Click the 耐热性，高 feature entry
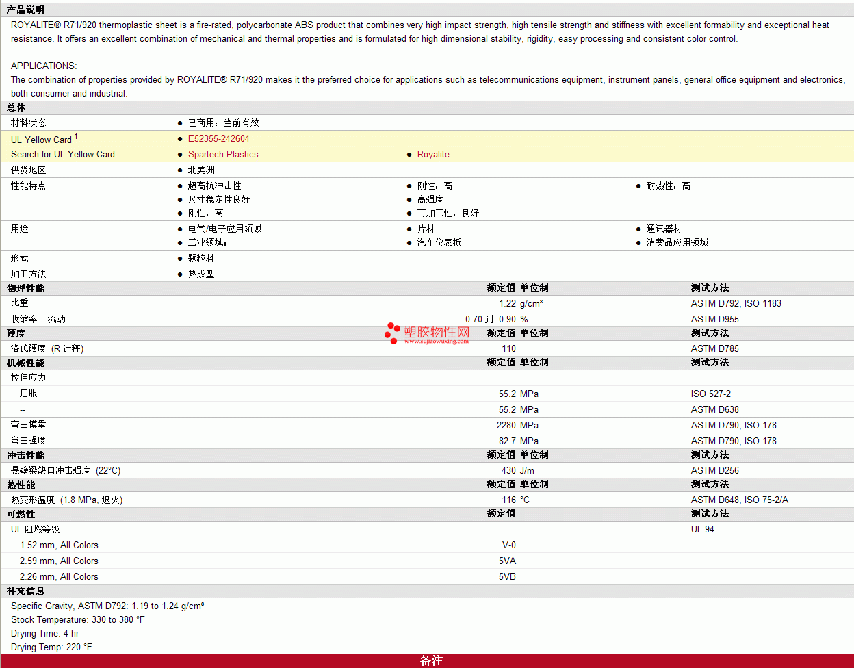The image size is (854, 668). coord(668,185)
